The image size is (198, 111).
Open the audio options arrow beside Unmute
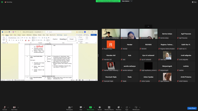click(x=8, y=107)
